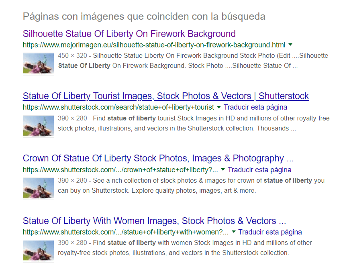Click the green crown+of+statue+of+liberty URL text
The height and width of the screenshot is (267, 347).
pos(120,170)
